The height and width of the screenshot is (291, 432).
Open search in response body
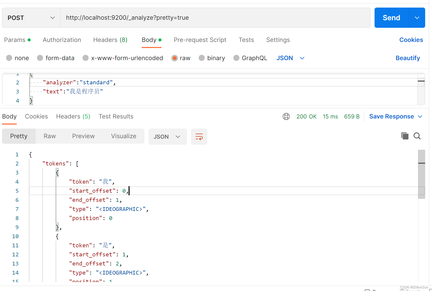[417, 136]
